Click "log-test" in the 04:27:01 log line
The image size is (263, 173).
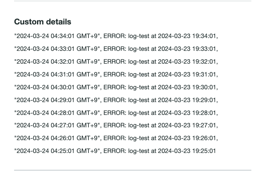139,125
